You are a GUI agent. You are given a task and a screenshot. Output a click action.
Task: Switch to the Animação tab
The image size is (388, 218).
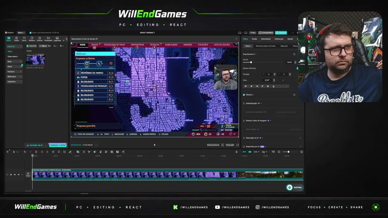click(x=279, y=39)
